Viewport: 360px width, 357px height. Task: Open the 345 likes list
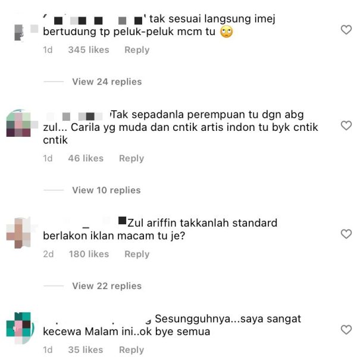[89, 50]
